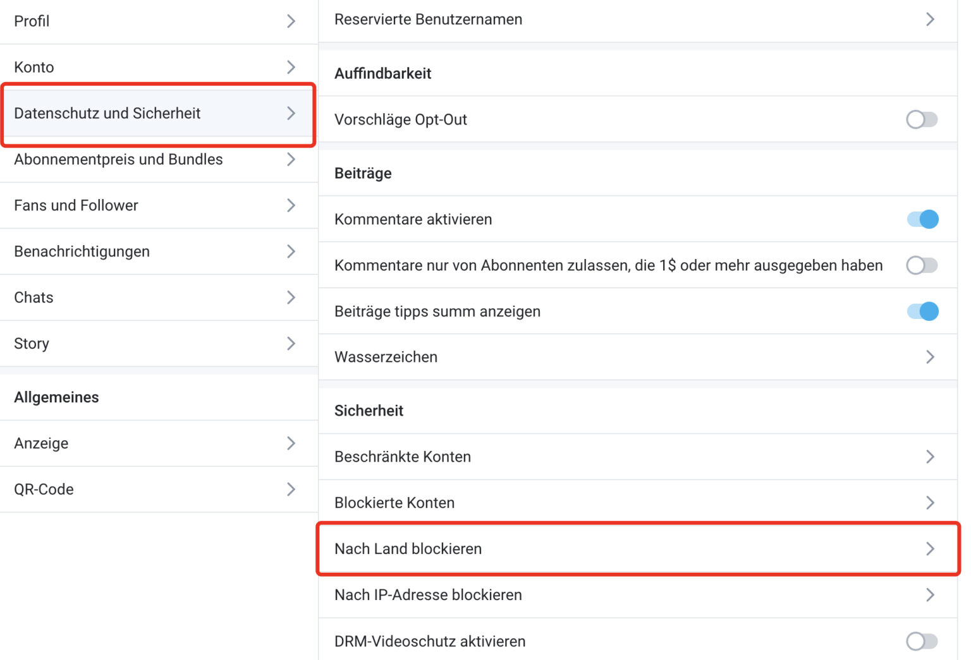Click chevron next to Fans und Follower
Viewport: 971px width, 660px height.
point(291,205)
